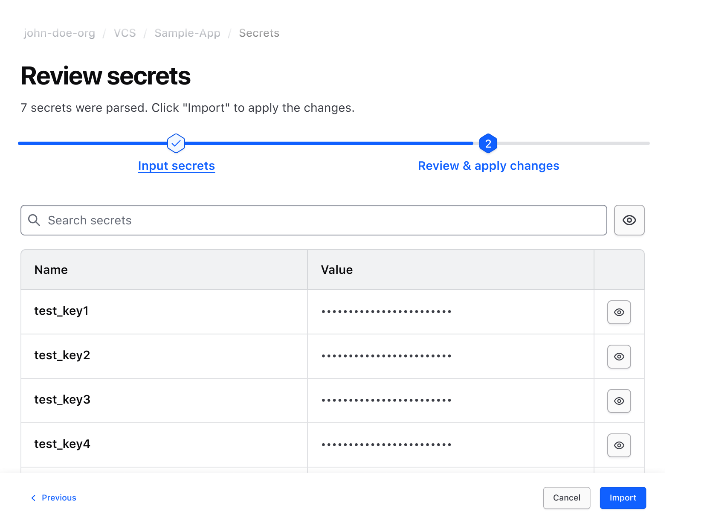Click the magnifying glass search icon
Image resolution: width=713 pixels, height=523 pixels.
[x=34, y=220]
